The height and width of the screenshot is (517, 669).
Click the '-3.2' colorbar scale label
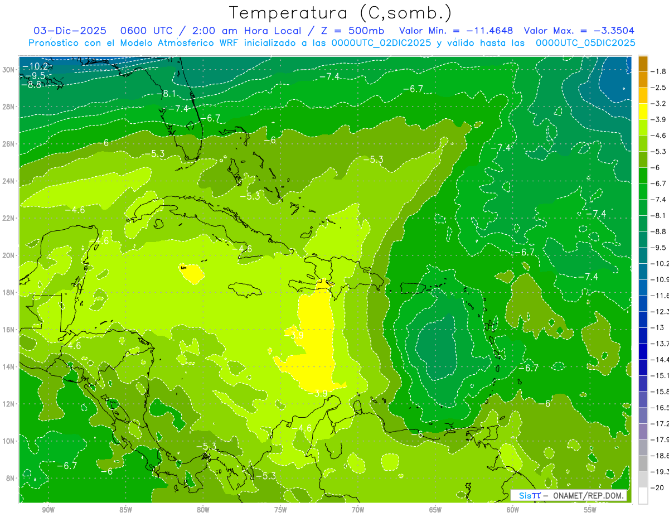[658, 104]
